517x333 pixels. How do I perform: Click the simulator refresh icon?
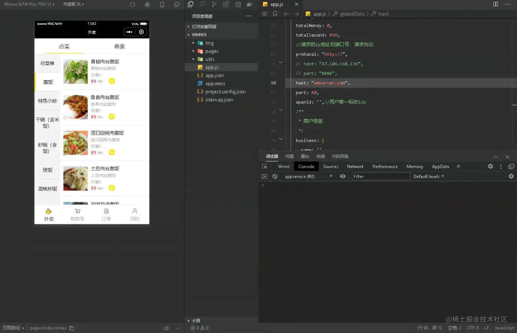point(132,5)
